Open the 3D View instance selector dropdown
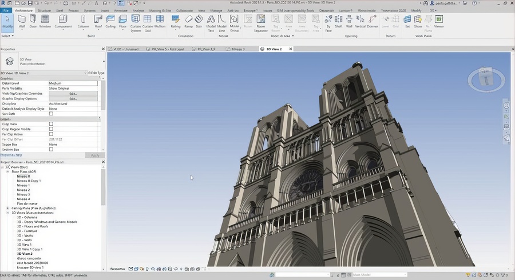515x280 pixels. coord(86,73)
